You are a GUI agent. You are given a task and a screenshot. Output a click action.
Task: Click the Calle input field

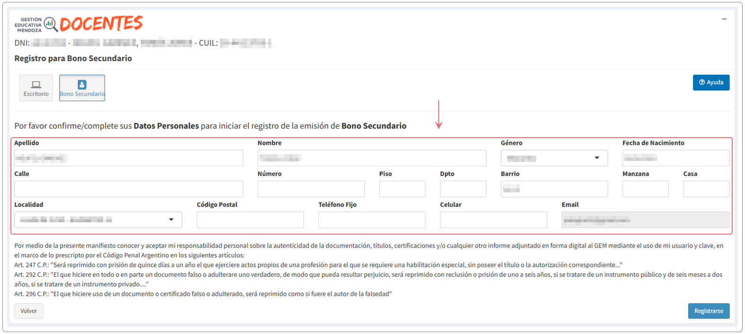pyautogui.click(x=128, y=189)
